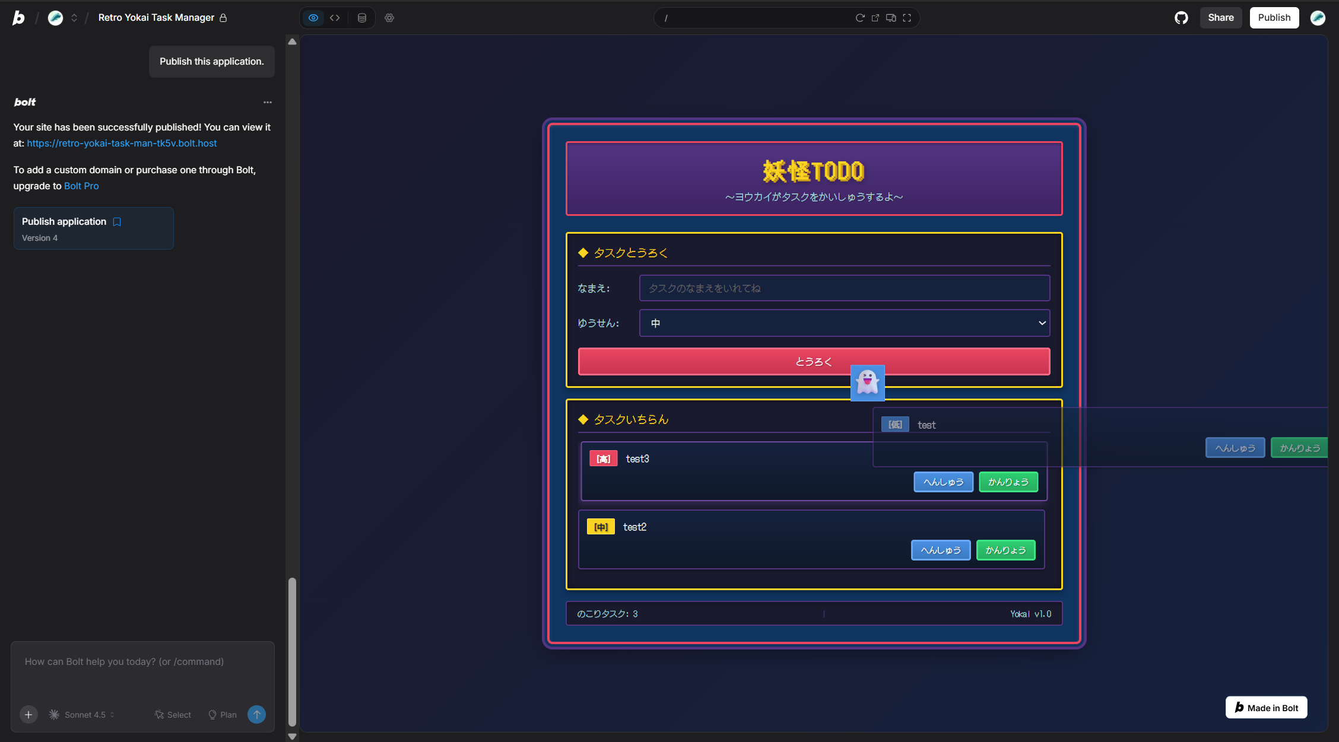Click the task name input field

pos(844,288)
